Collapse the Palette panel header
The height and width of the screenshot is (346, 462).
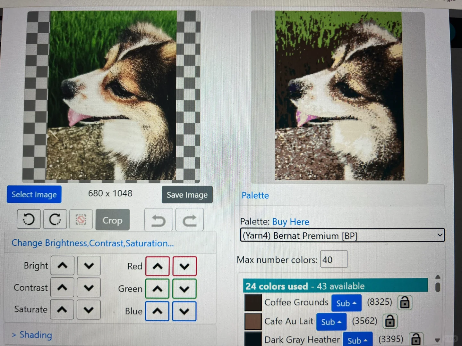coord(255,195)
